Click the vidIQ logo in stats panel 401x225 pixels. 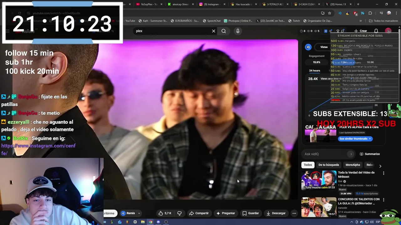point(308,47)
